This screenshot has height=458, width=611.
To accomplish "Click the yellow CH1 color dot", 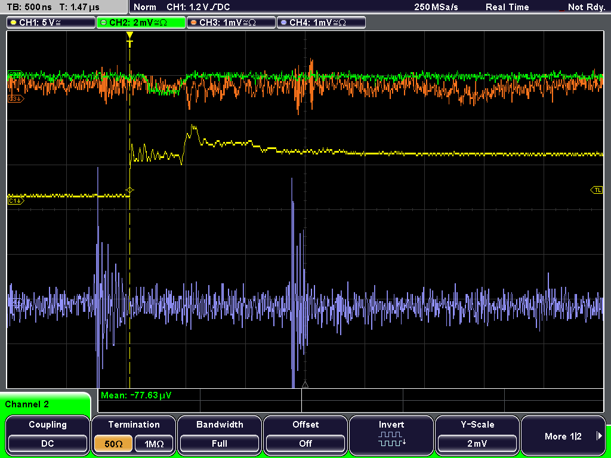I will (x=14, y=23).
